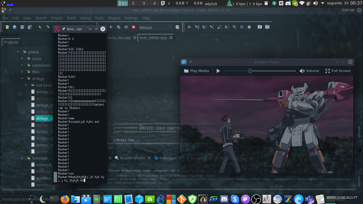Open the File menu
Viewport: 363px width, 204px height.
coord(5,18)
